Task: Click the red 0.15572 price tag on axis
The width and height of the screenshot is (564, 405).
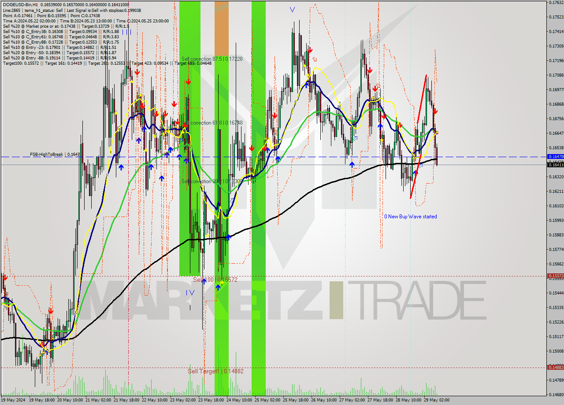Action: click(555, 276)
